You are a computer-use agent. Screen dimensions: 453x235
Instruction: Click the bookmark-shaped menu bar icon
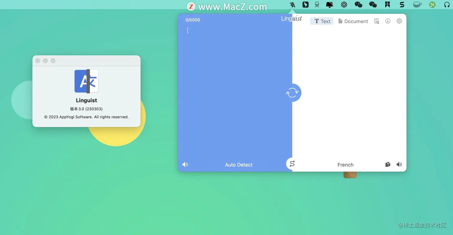(x=387, y=4)
